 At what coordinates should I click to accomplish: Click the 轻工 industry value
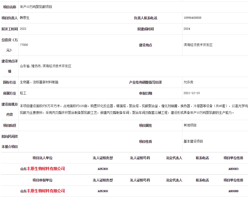click(x=23, y=93)
